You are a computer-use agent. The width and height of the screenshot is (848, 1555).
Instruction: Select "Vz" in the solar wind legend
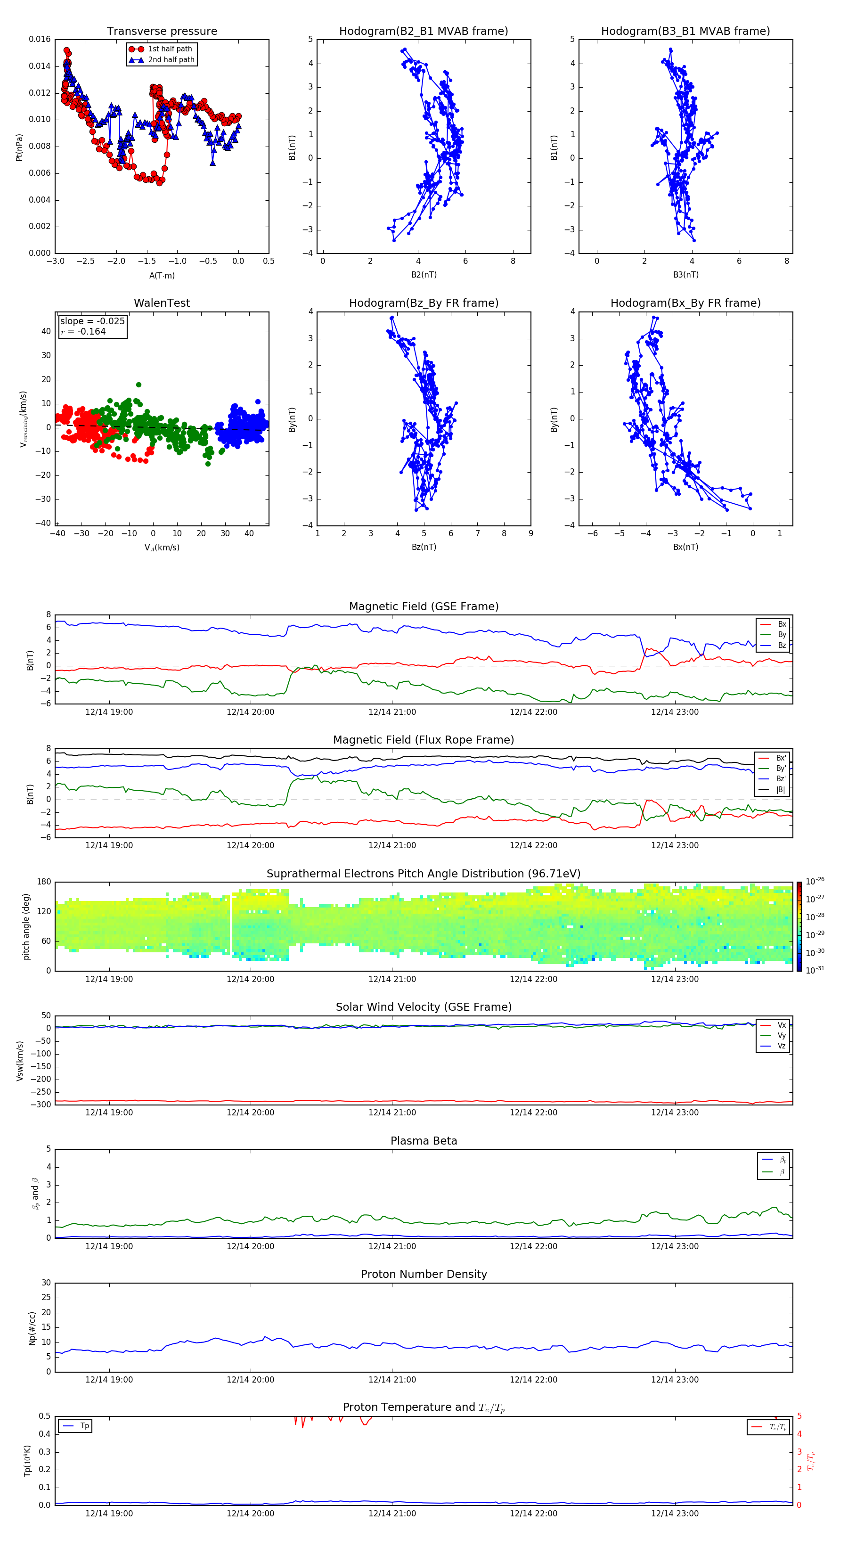(x=773, y=1046)
